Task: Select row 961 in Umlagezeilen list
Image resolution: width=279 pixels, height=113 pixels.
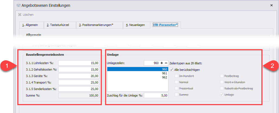Action: (x=138, y=73)
